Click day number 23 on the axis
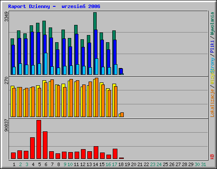Viewport: 217px width, 169px height. (x=153, y=164)
